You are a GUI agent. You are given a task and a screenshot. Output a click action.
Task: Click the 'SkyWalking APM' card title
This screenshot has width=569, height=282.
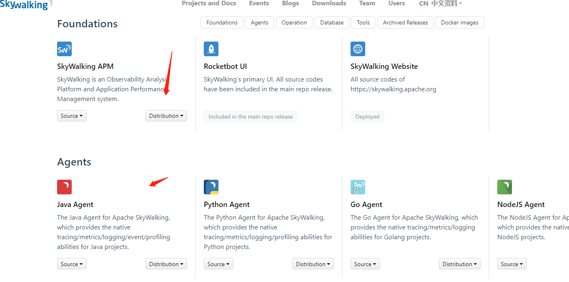tap(85, 66)
